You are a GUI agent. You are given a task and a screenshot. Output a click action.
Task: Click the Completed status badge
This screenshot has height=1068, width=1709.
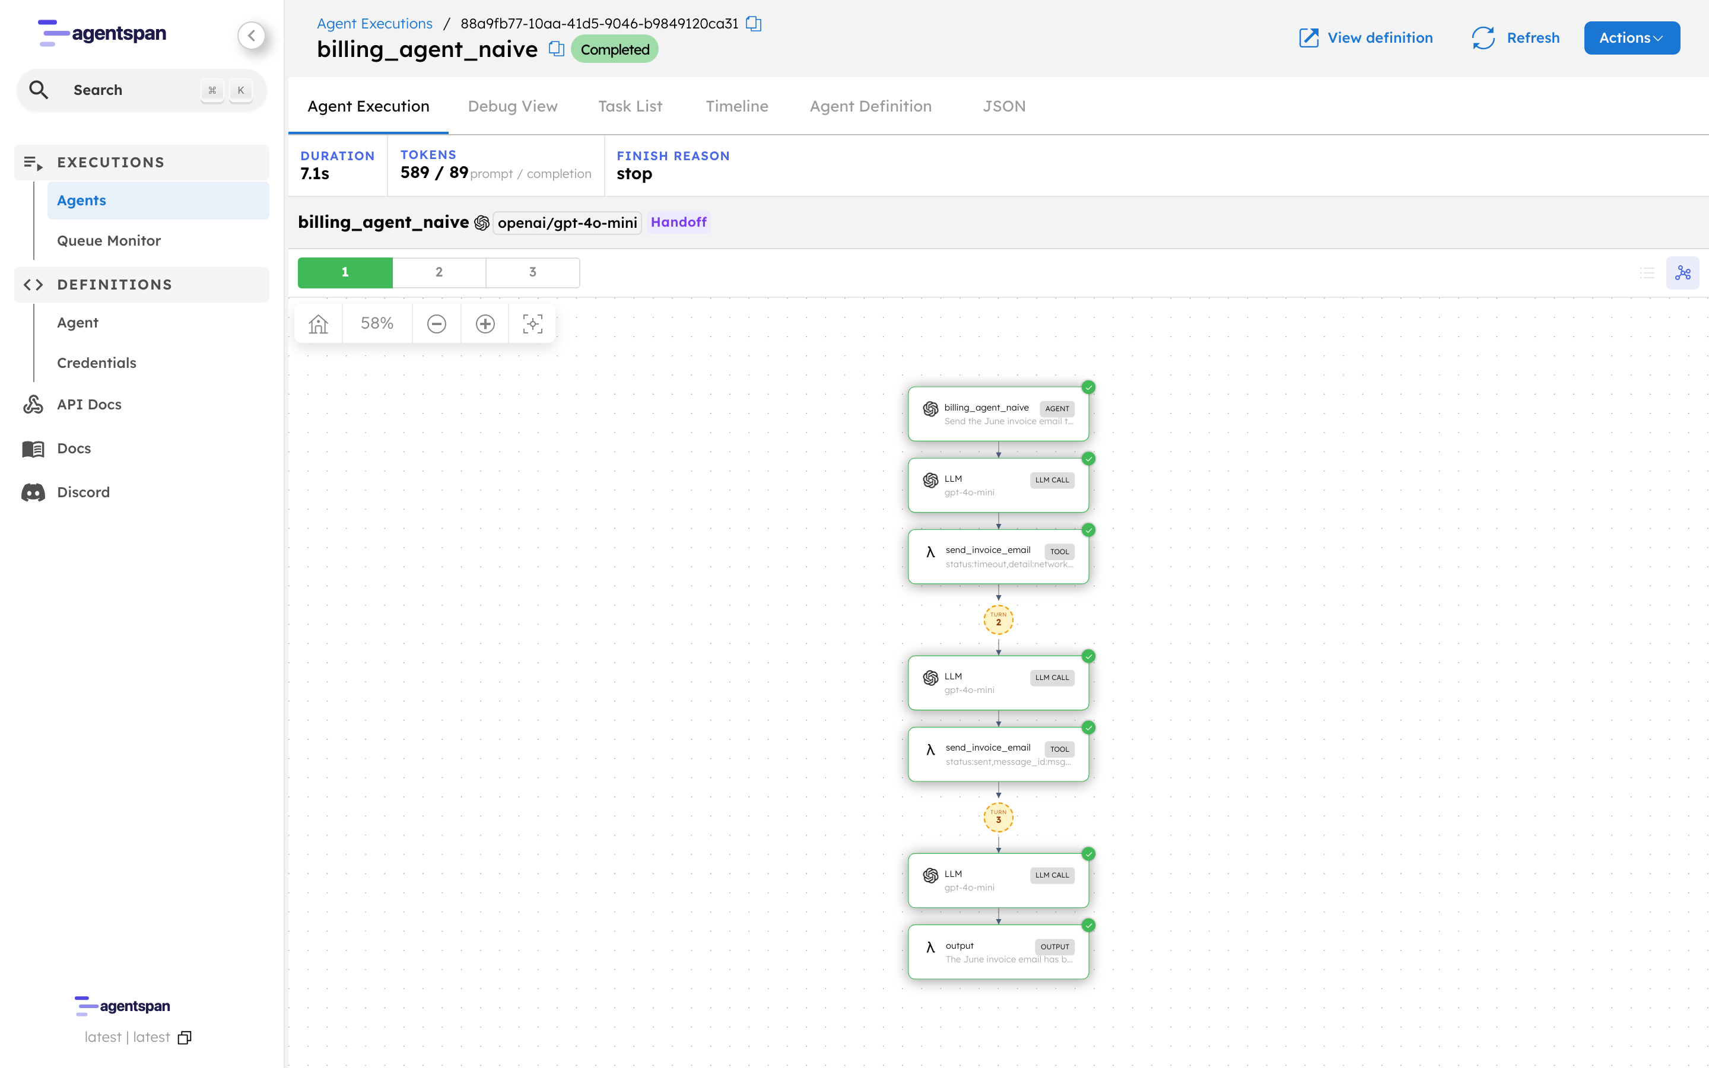[x=614, y=49]
